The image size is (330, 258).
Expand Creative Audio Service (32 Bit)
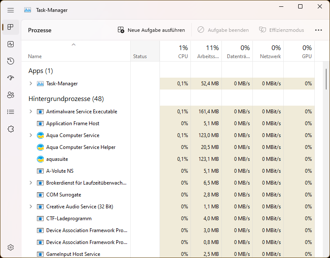31,207
